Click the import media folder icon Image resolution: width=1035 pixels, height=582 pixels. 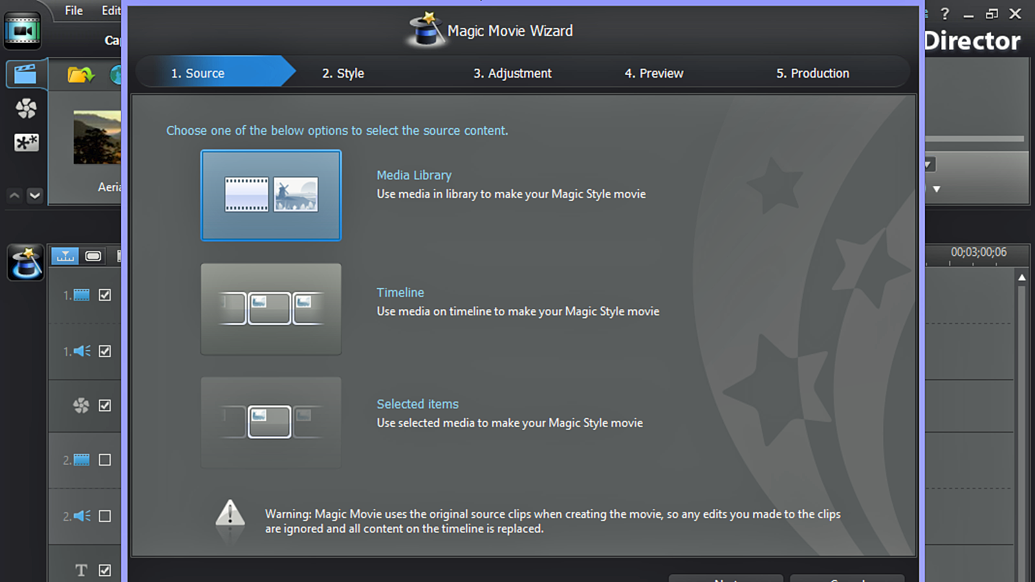point(80,75)
